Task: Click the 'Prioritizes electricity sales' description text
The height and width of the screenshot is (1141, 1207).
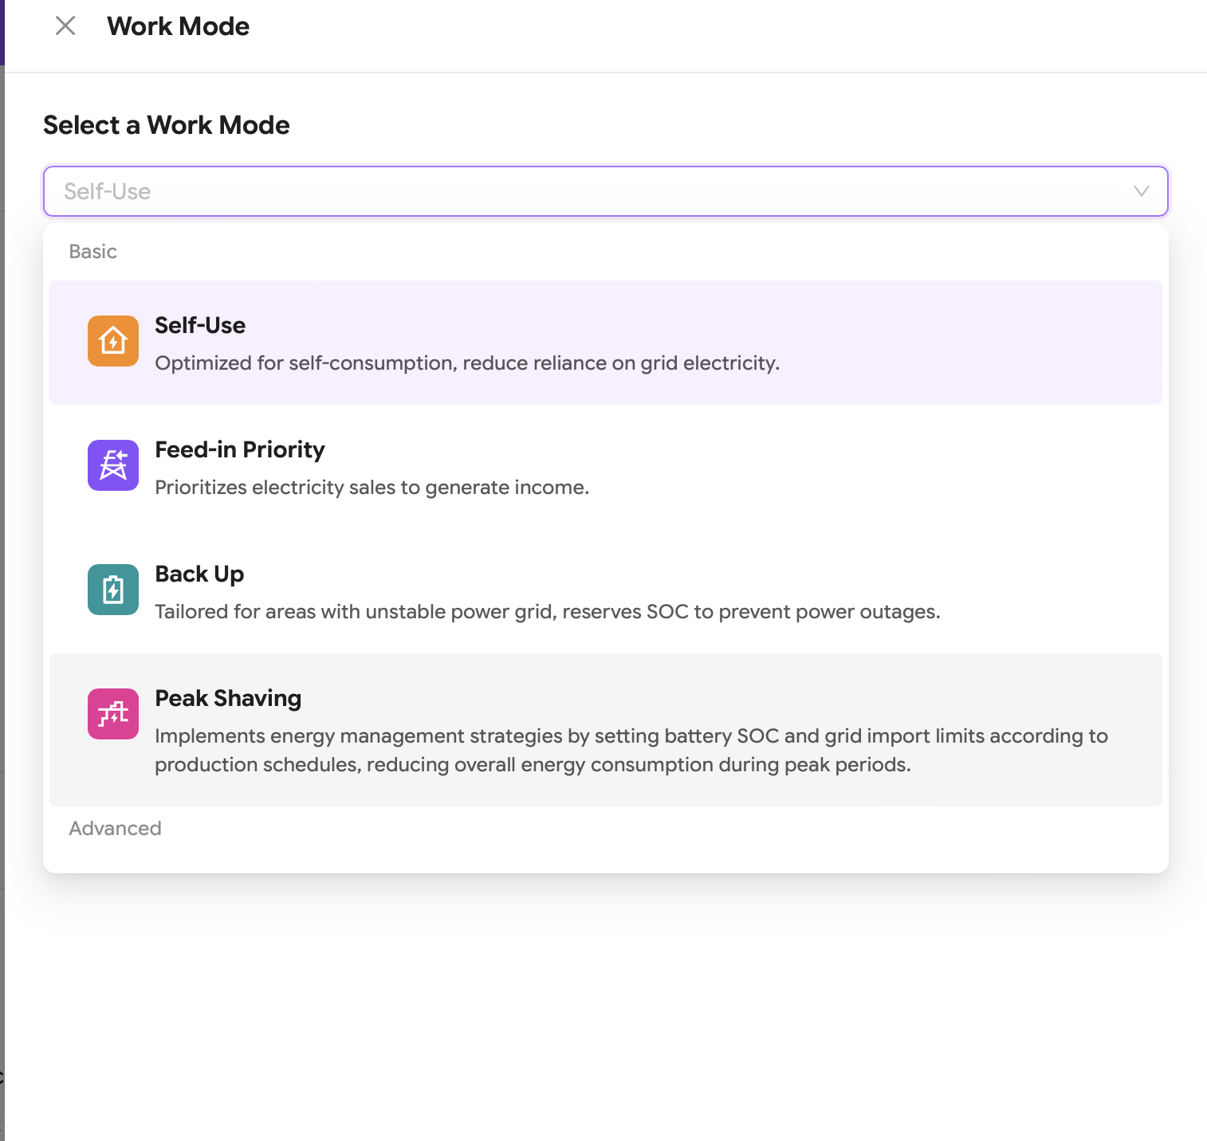Action: pyautogui.click(x=372, y=488)
